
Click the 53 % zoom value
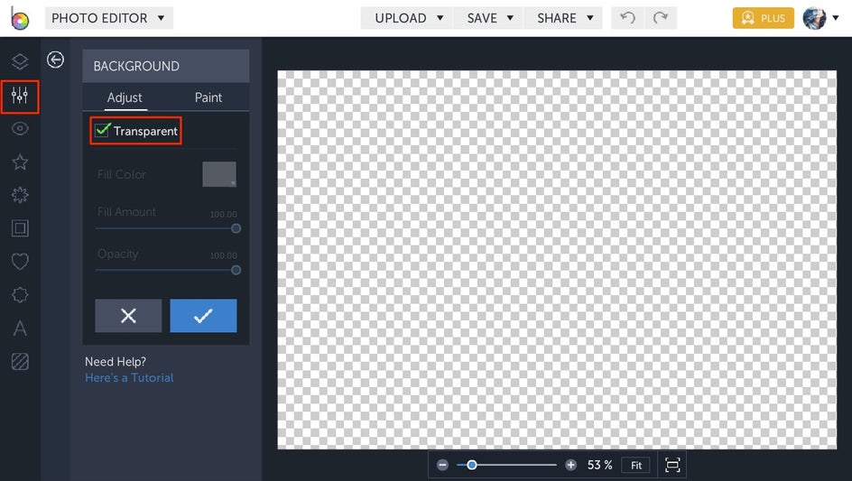click(x=599, y=466)
